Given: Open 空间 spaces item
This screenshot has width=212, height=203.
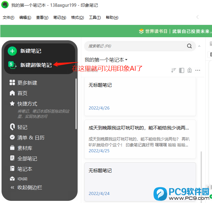Looking at the screenshot, I should 18,179.
